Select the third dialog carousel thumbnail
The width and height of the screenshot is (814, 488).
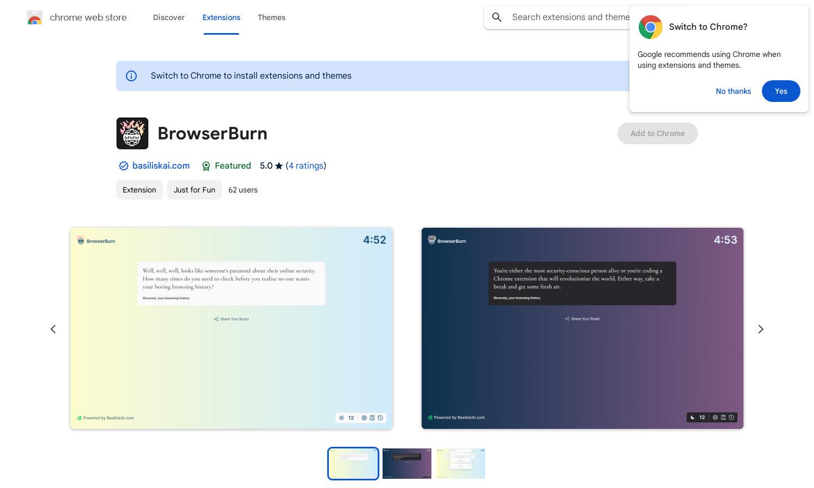click(x=461, y=464)
